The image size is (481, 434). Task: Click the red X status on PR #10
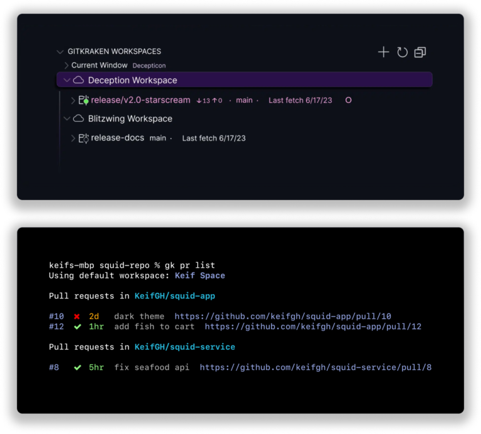point(77,317)
